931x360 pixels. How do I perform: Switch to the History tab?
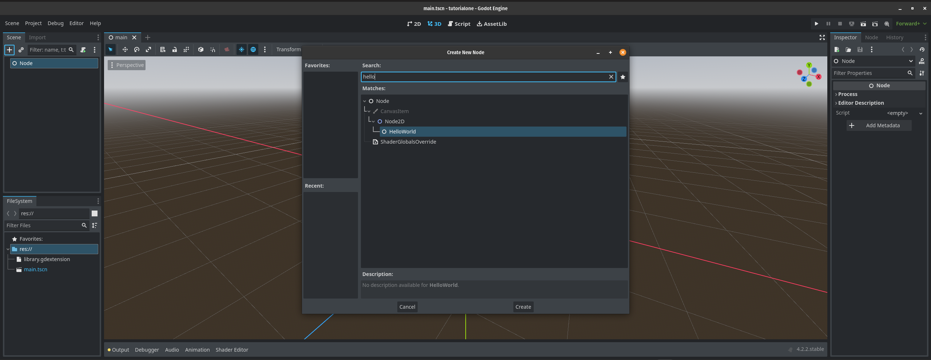point(895,37)
